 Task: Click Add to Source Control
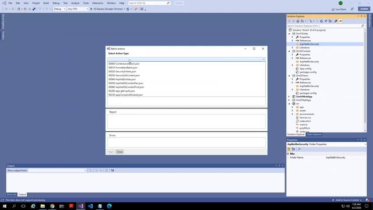pos(347,200)
